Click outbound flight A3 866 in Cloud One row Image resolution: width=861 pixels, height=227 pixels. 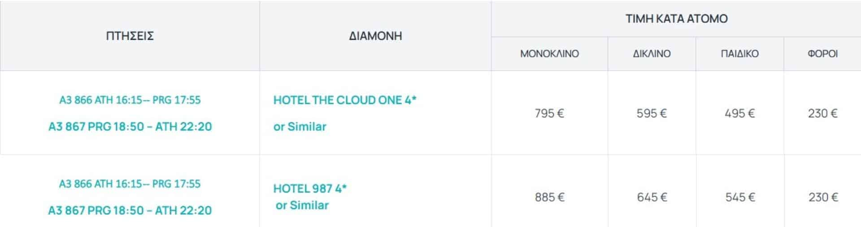(130, 100)
